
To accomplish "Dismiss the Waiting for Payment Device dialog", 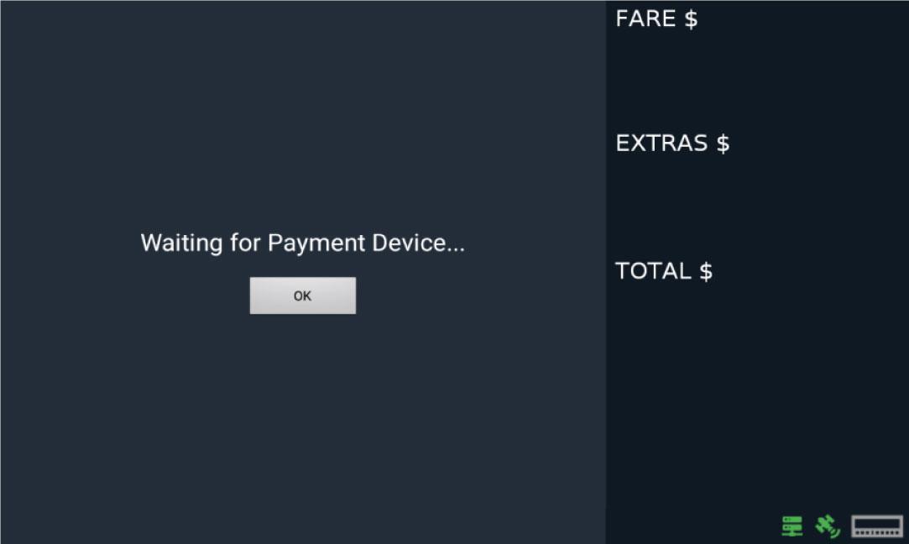I will (x=302, y=296).
